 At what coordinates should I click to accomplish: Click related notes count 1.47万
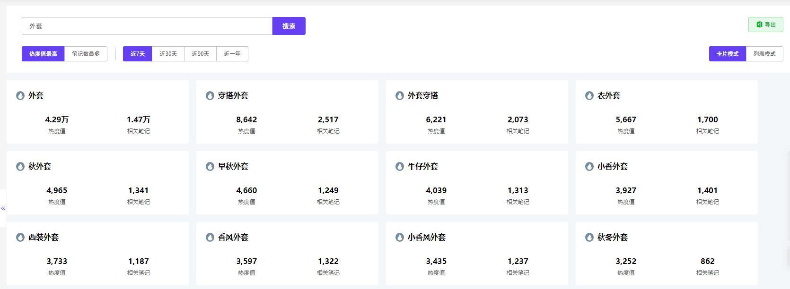tap(139, 119)
